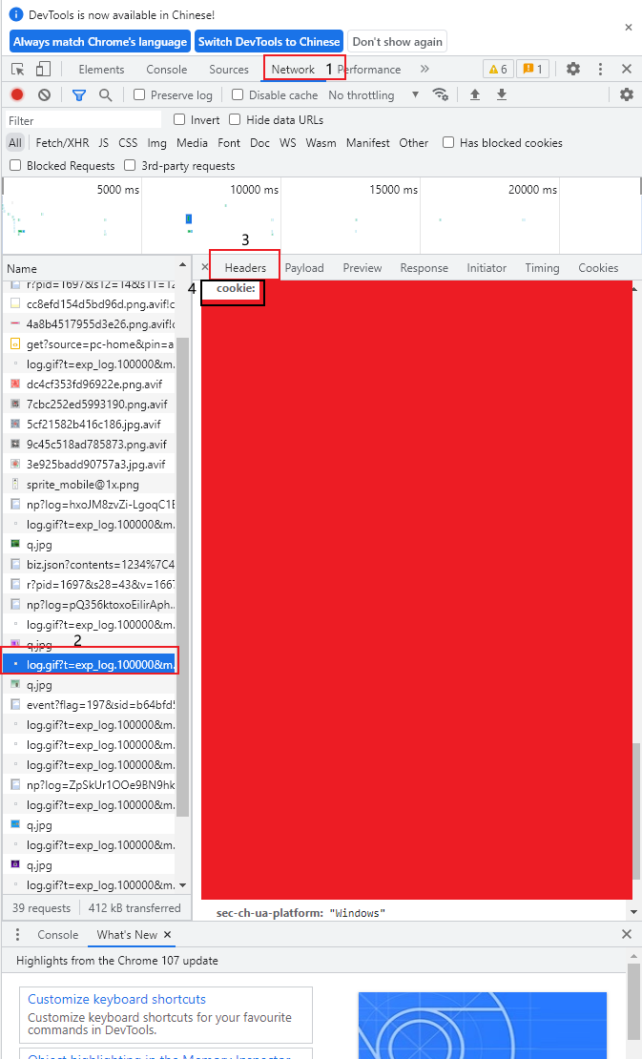Open the network search magnifier
The image size is (642, 1059).
coord(106,95)
